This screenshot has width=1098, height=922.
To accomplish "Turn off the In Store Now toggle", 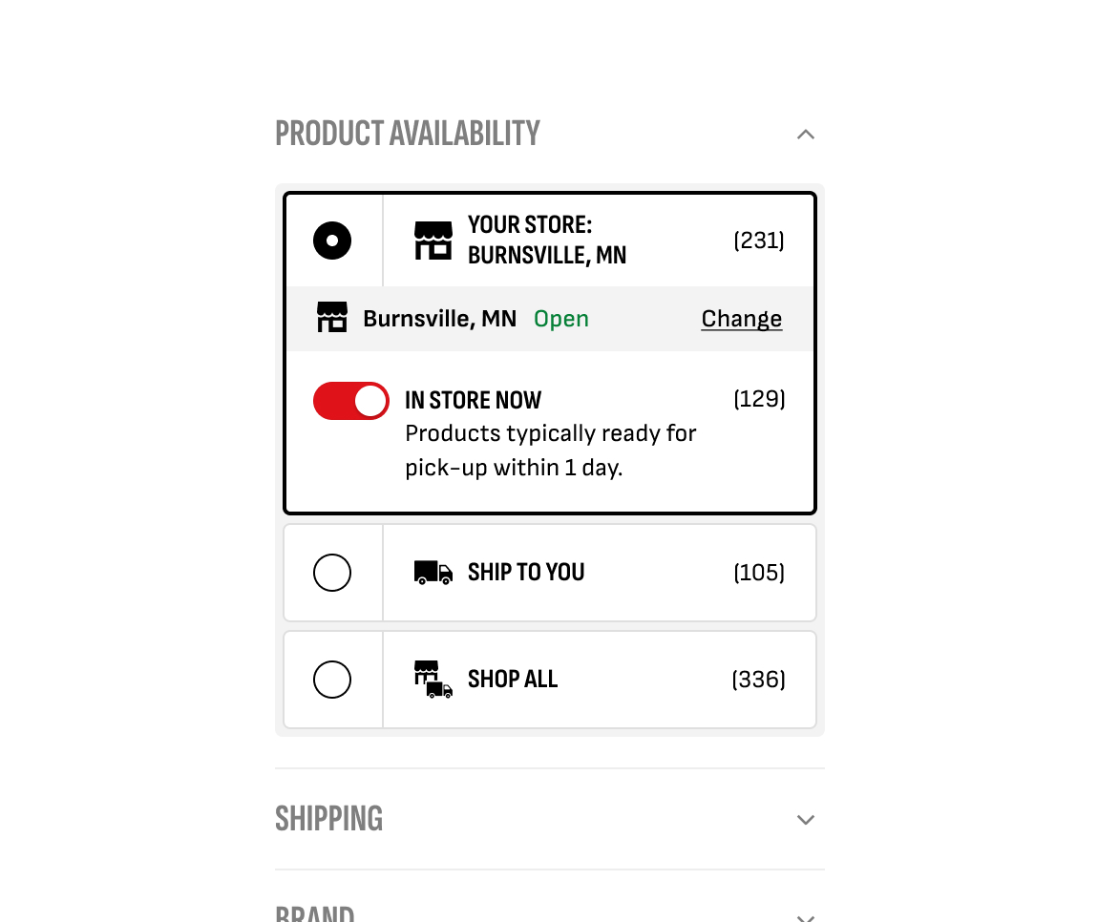I will (350, 401).
